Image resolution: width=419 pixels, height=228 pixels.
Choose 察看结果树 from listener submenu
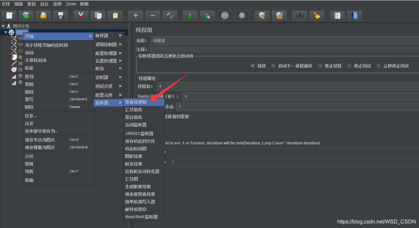tap(144, 102)
